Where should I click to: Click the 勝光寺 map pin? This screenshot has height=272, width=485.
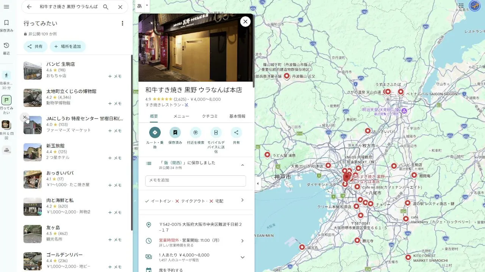tap(357, 240)
